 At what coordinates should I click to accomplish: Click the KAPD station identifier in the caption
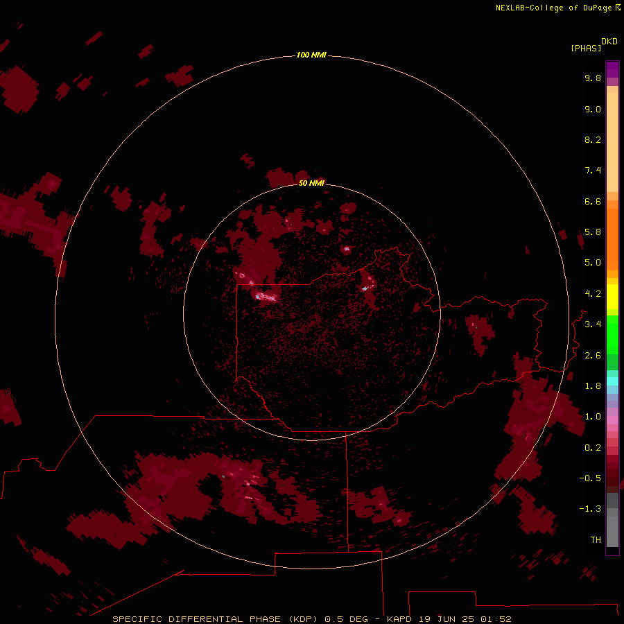(399, 619)
